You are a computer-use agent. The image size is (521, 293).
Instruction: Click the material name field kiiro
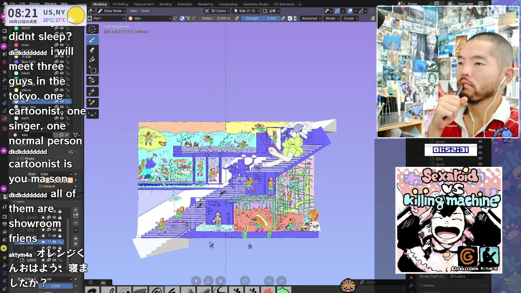click(x=37, y=135)
